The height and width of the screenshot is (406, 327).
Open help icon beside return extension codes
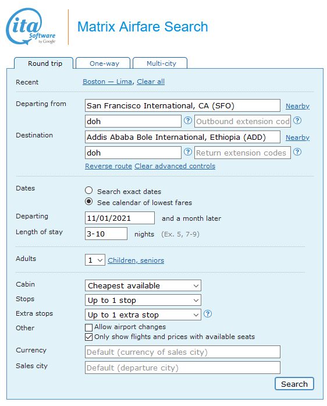tap(297, 151)
